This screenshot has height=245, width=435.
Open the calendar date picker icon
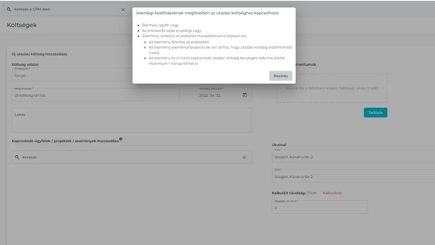(245, 95)
